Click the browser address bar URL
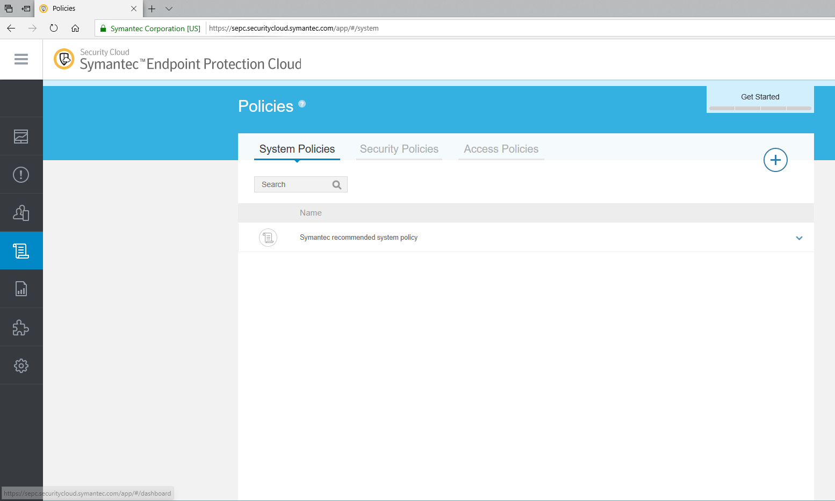Image resolution: width=835 pixels, height=501 pixels. [294, 28]
